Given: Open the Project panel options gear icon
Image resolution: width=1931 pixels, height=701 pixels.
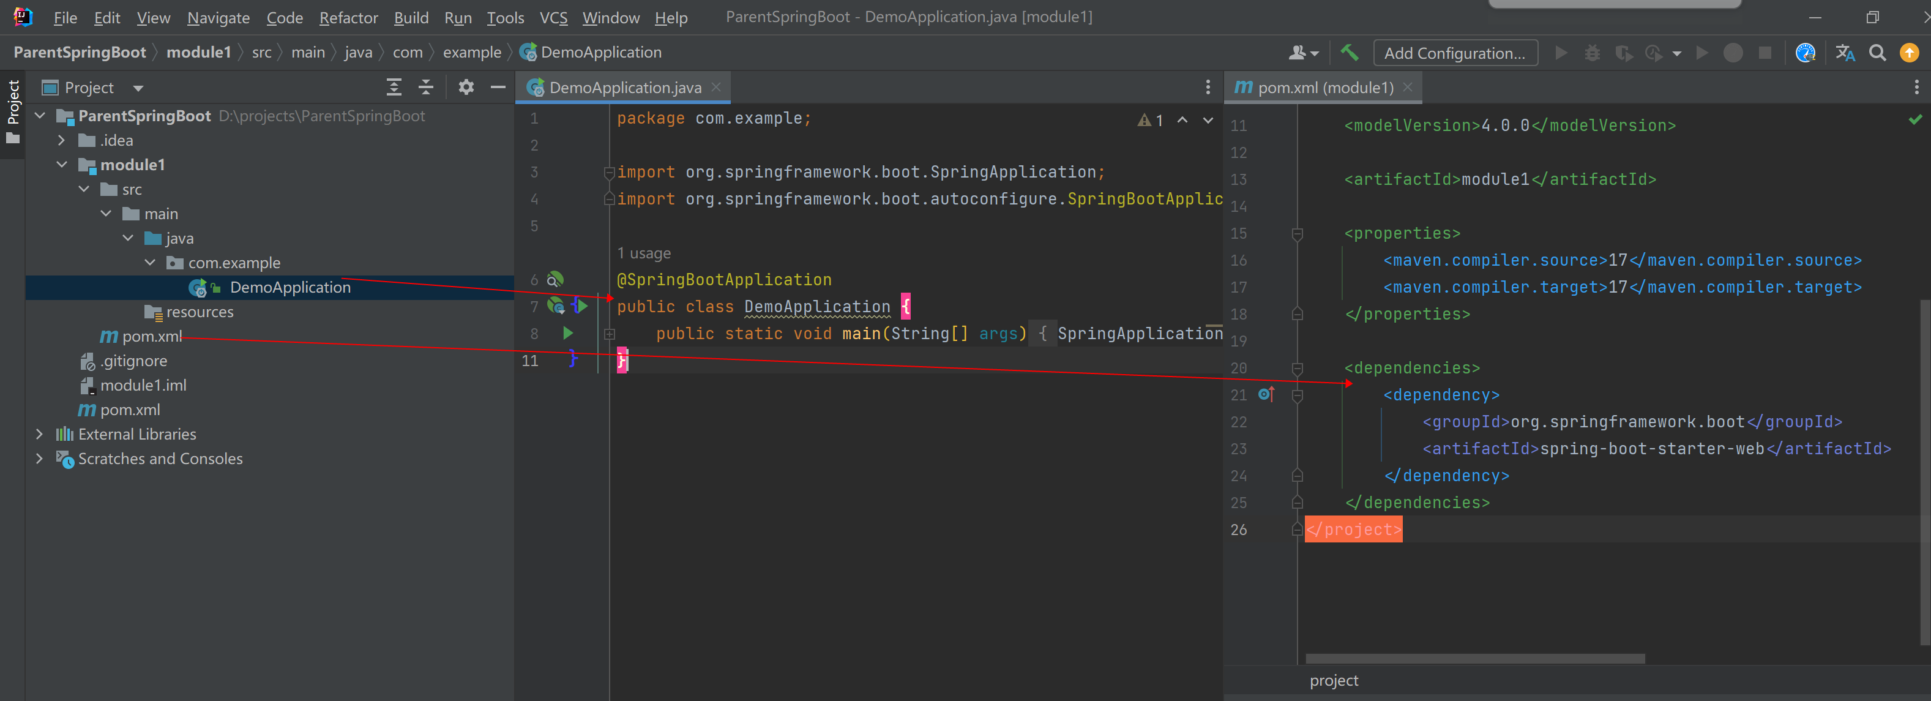Looking at the screenshot, I should coord(466,87).
